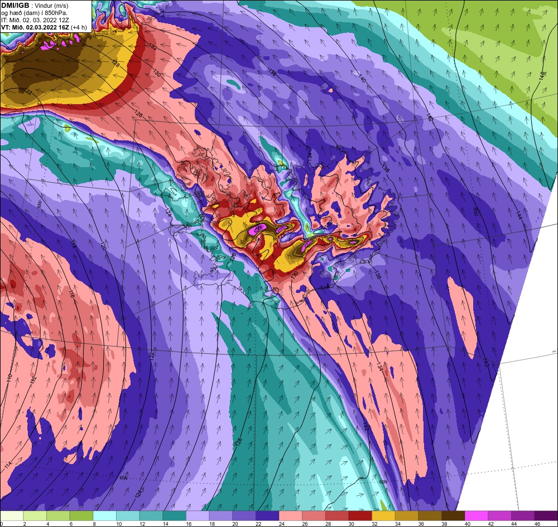This screenshot has height=527, width=558.
Task: Select the legend swatch between 34 and 36
Action: [407, 516]
